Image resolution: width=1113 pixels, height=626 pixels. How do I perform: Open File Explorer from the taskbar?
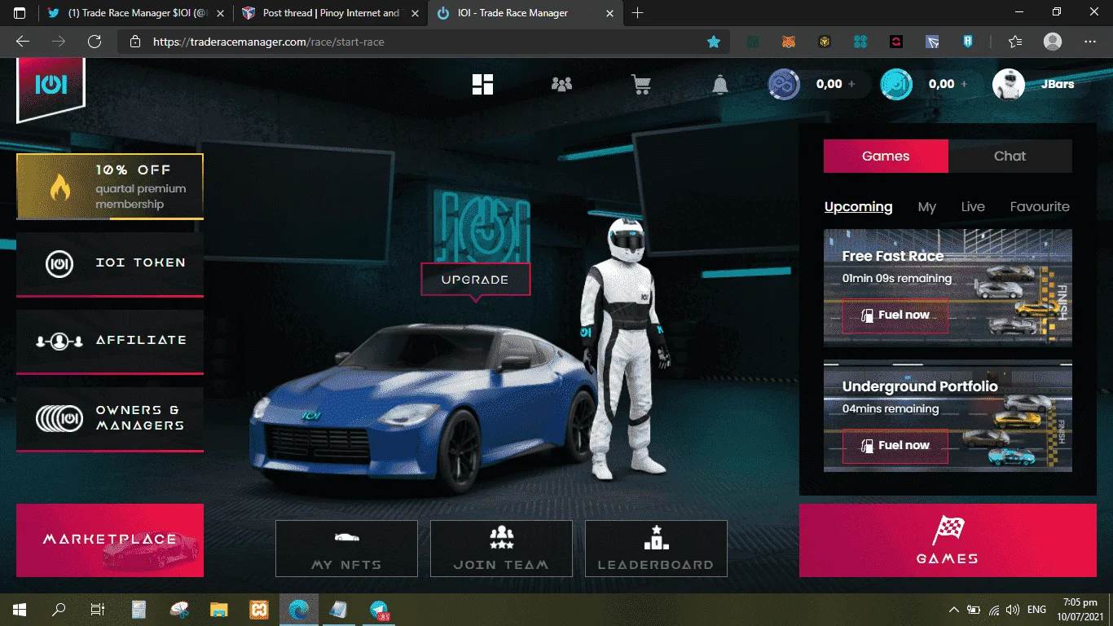coord(218,609)
